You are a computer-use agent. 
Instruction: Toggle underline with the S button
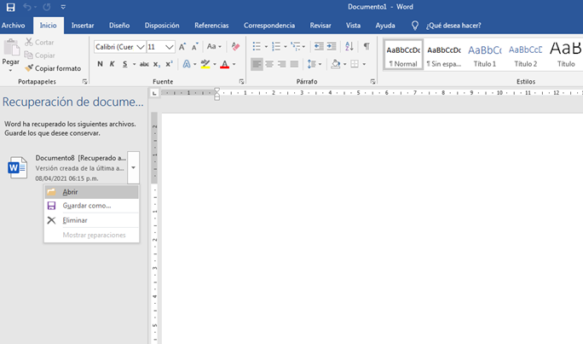tap(125, 64)
